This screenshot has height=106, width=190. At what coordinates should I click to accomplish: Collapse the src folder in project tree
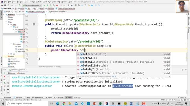coord(6,22)
